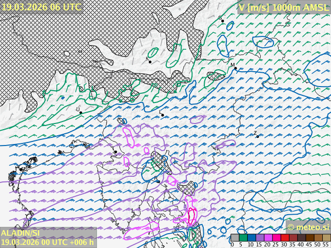Viewport: 331px width, 248px height.
Task: Select the purple 15 m/s legend swatch
Action: (260, 238)
